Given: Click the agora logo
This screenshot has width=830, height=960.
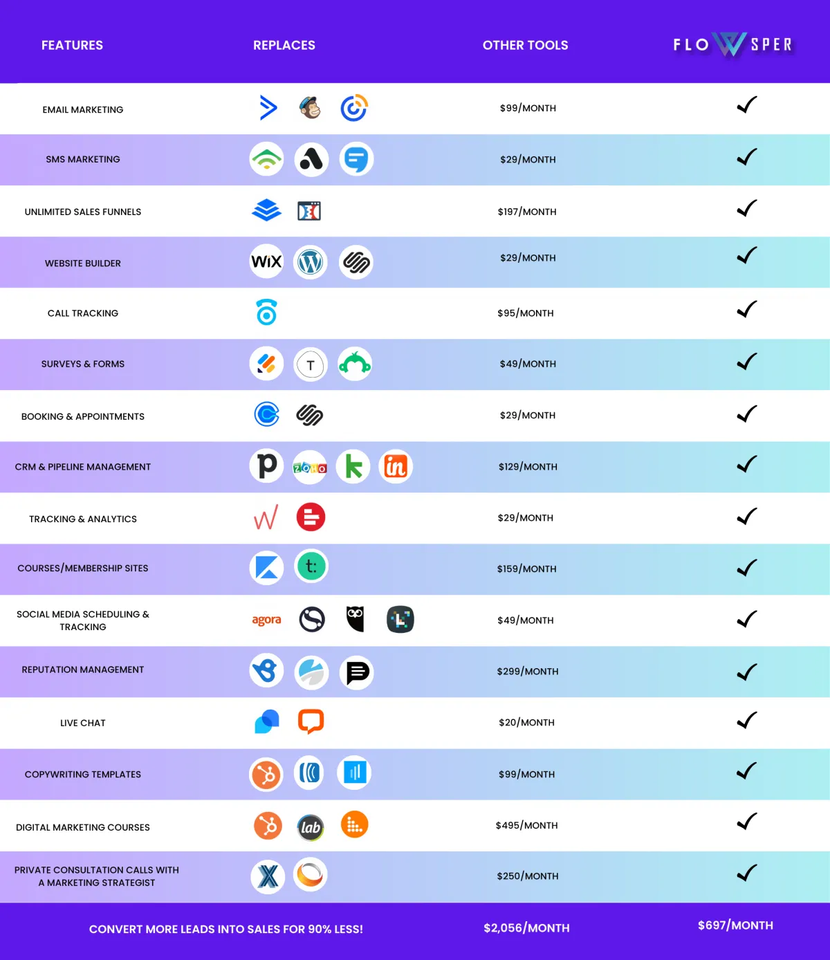Looking at the screenshot, I should coord(266,620).
